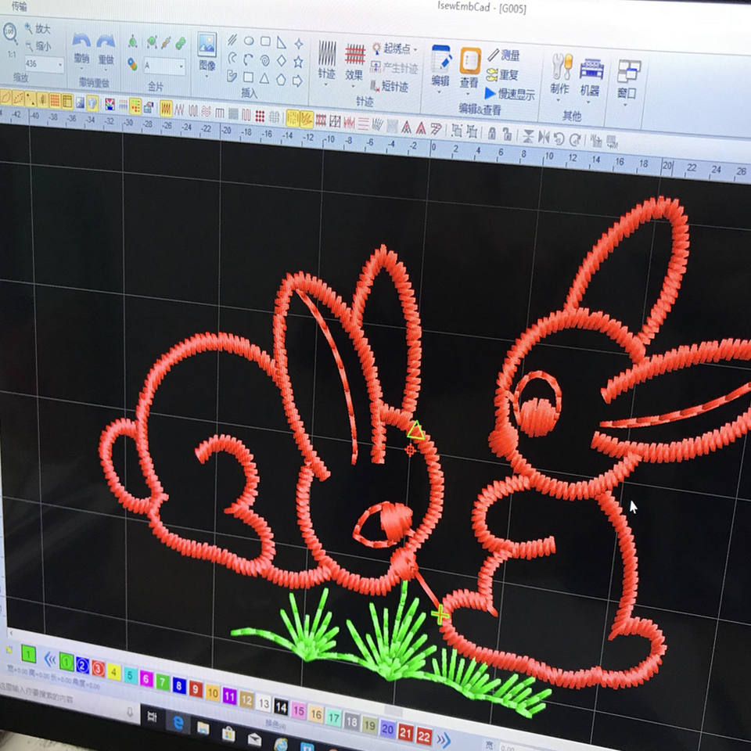
Task: Click the 重复 repeat tool
Action: (x=502, y=75)
